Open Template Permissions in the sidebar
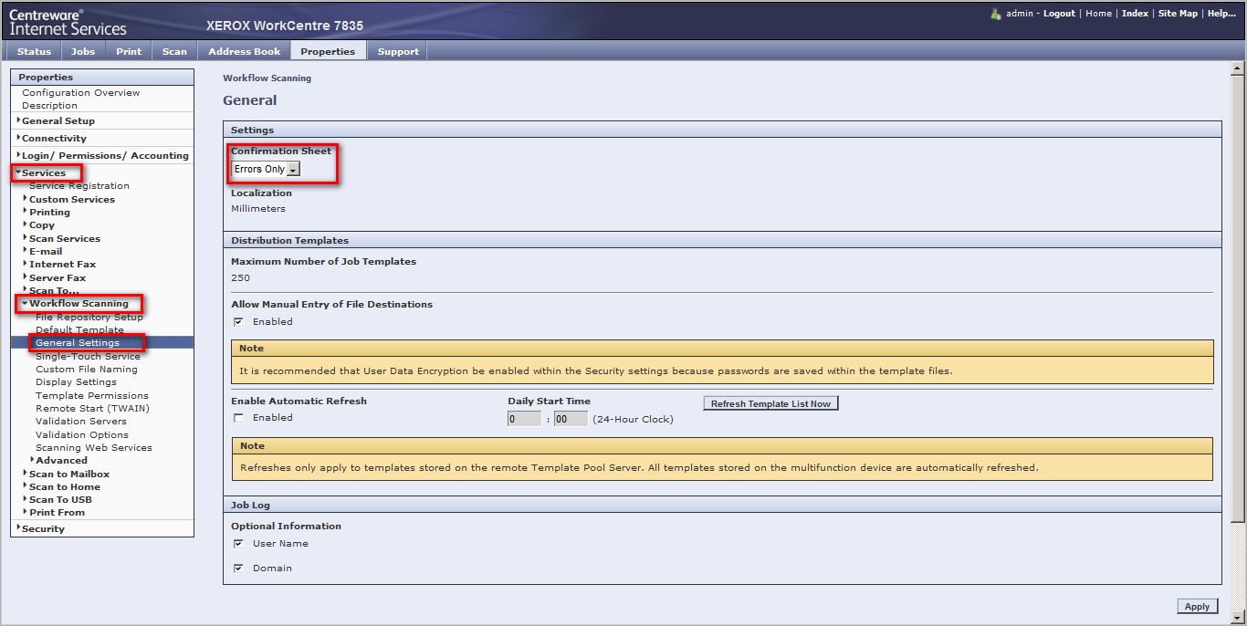 (x=92, y=395)
